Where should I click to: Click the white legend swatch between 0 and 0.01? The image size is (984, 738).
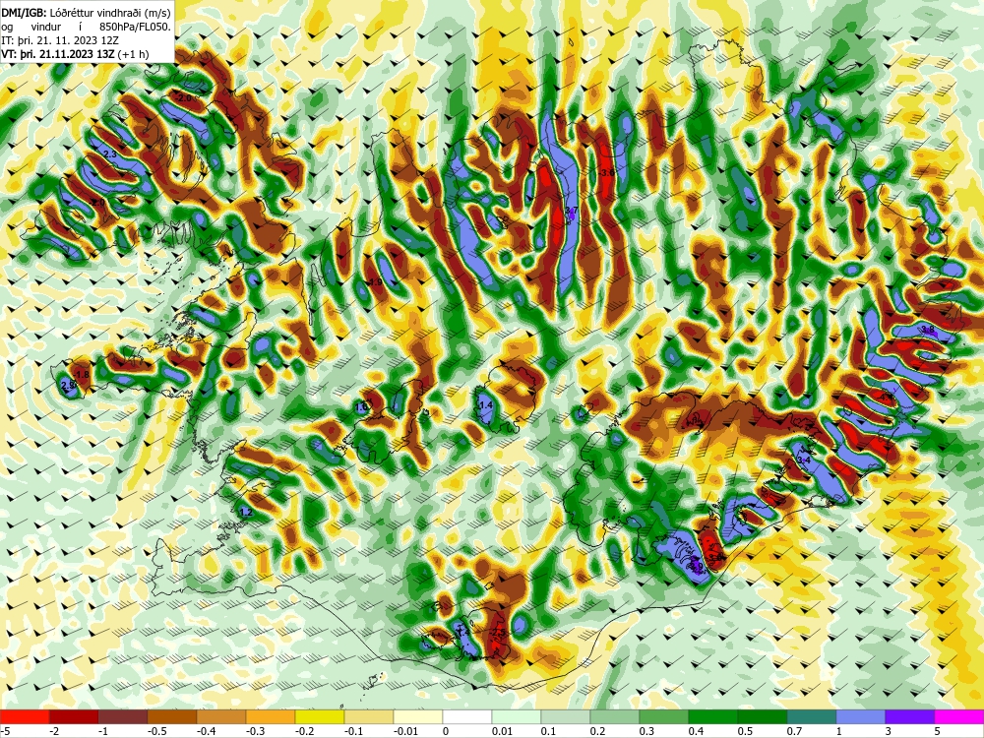click(467, 716)
